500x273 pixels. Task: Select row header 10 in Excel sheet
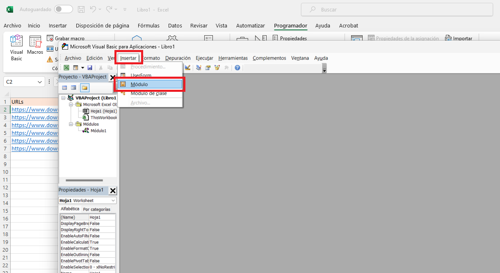click(5, 172)
